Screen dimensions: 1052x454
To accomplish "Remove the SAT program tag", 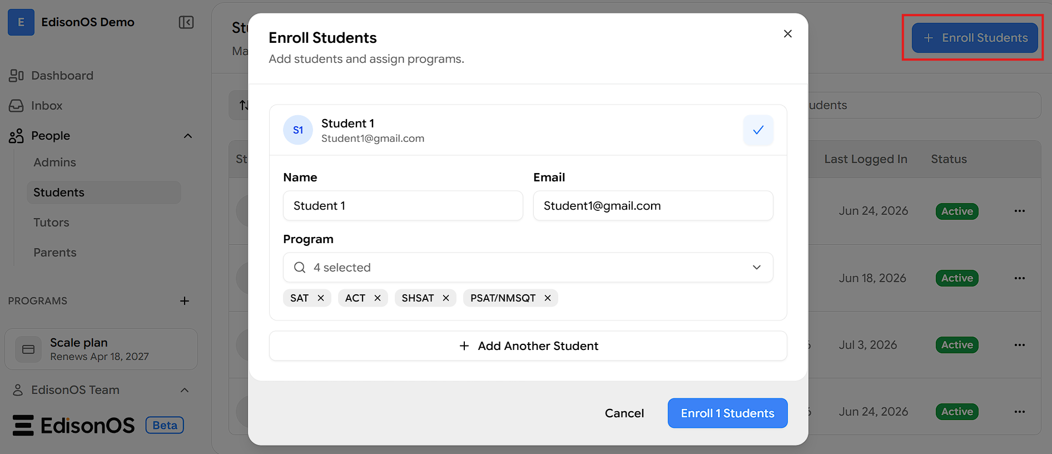I will [321, 298].
